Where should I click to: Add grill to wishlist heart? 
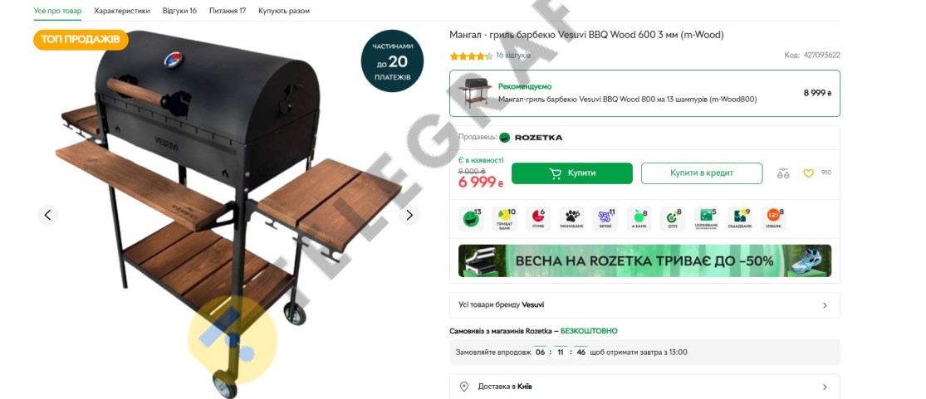pyautogui.click(x=808, y=173)
